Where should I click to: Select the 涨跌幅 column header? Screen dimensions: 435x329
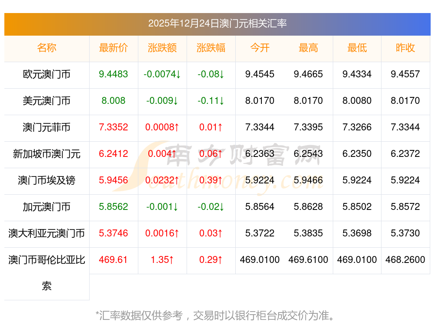click(x=211, y=48)
